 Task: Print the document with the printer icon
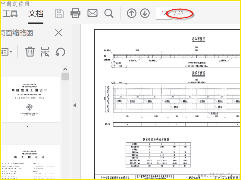tap(75, 13)
